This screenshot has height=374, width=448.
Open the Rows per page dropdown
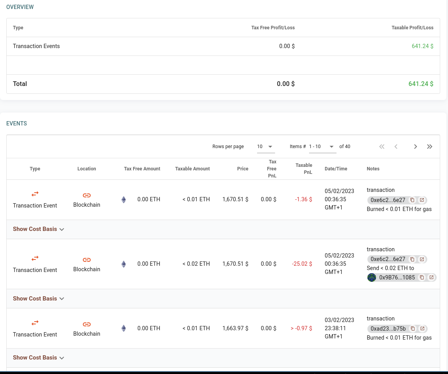(266, 147)
